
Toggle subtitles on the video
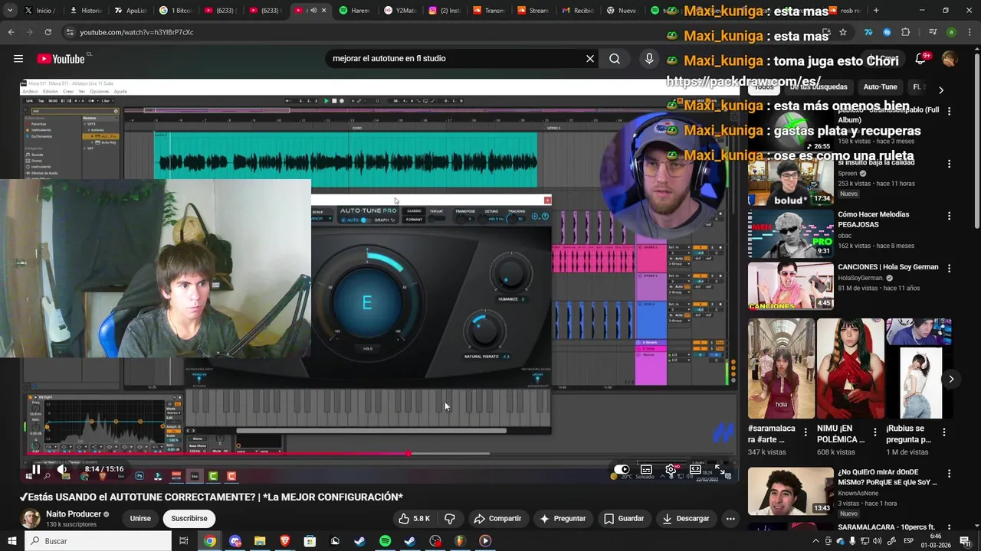click(x=646, y=469)
